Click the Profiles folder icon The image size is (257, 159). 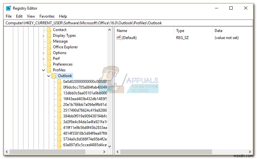pos(49,70)
